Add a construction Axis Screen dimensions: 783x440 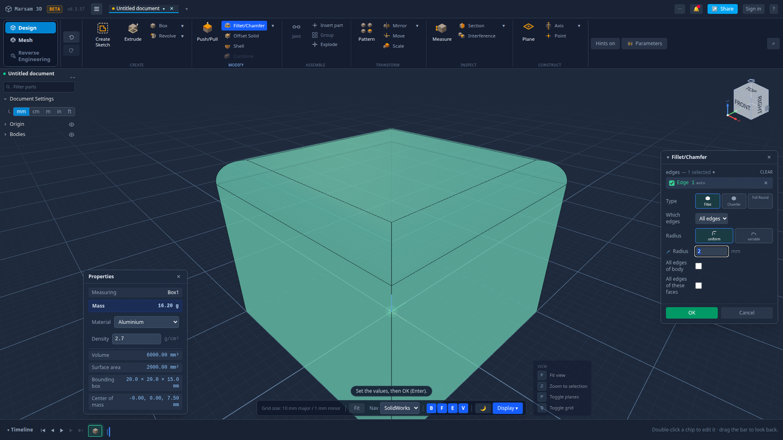[555, 26]
